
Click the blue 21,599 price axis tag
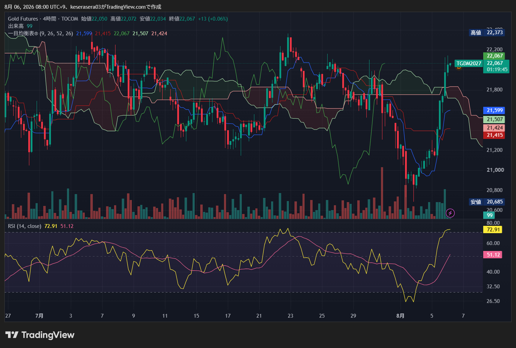pyautogui.click(x=493, y=110)
